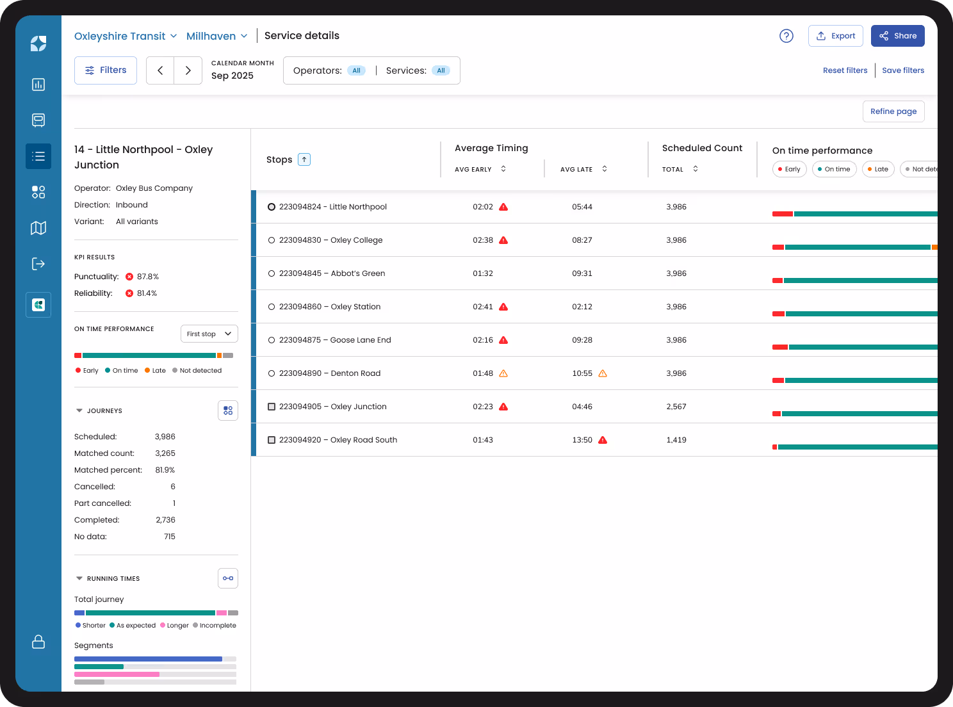This screenshot has height=707, width=953.
Task: Open the map view from the sidebar
Action: point(38,228)
